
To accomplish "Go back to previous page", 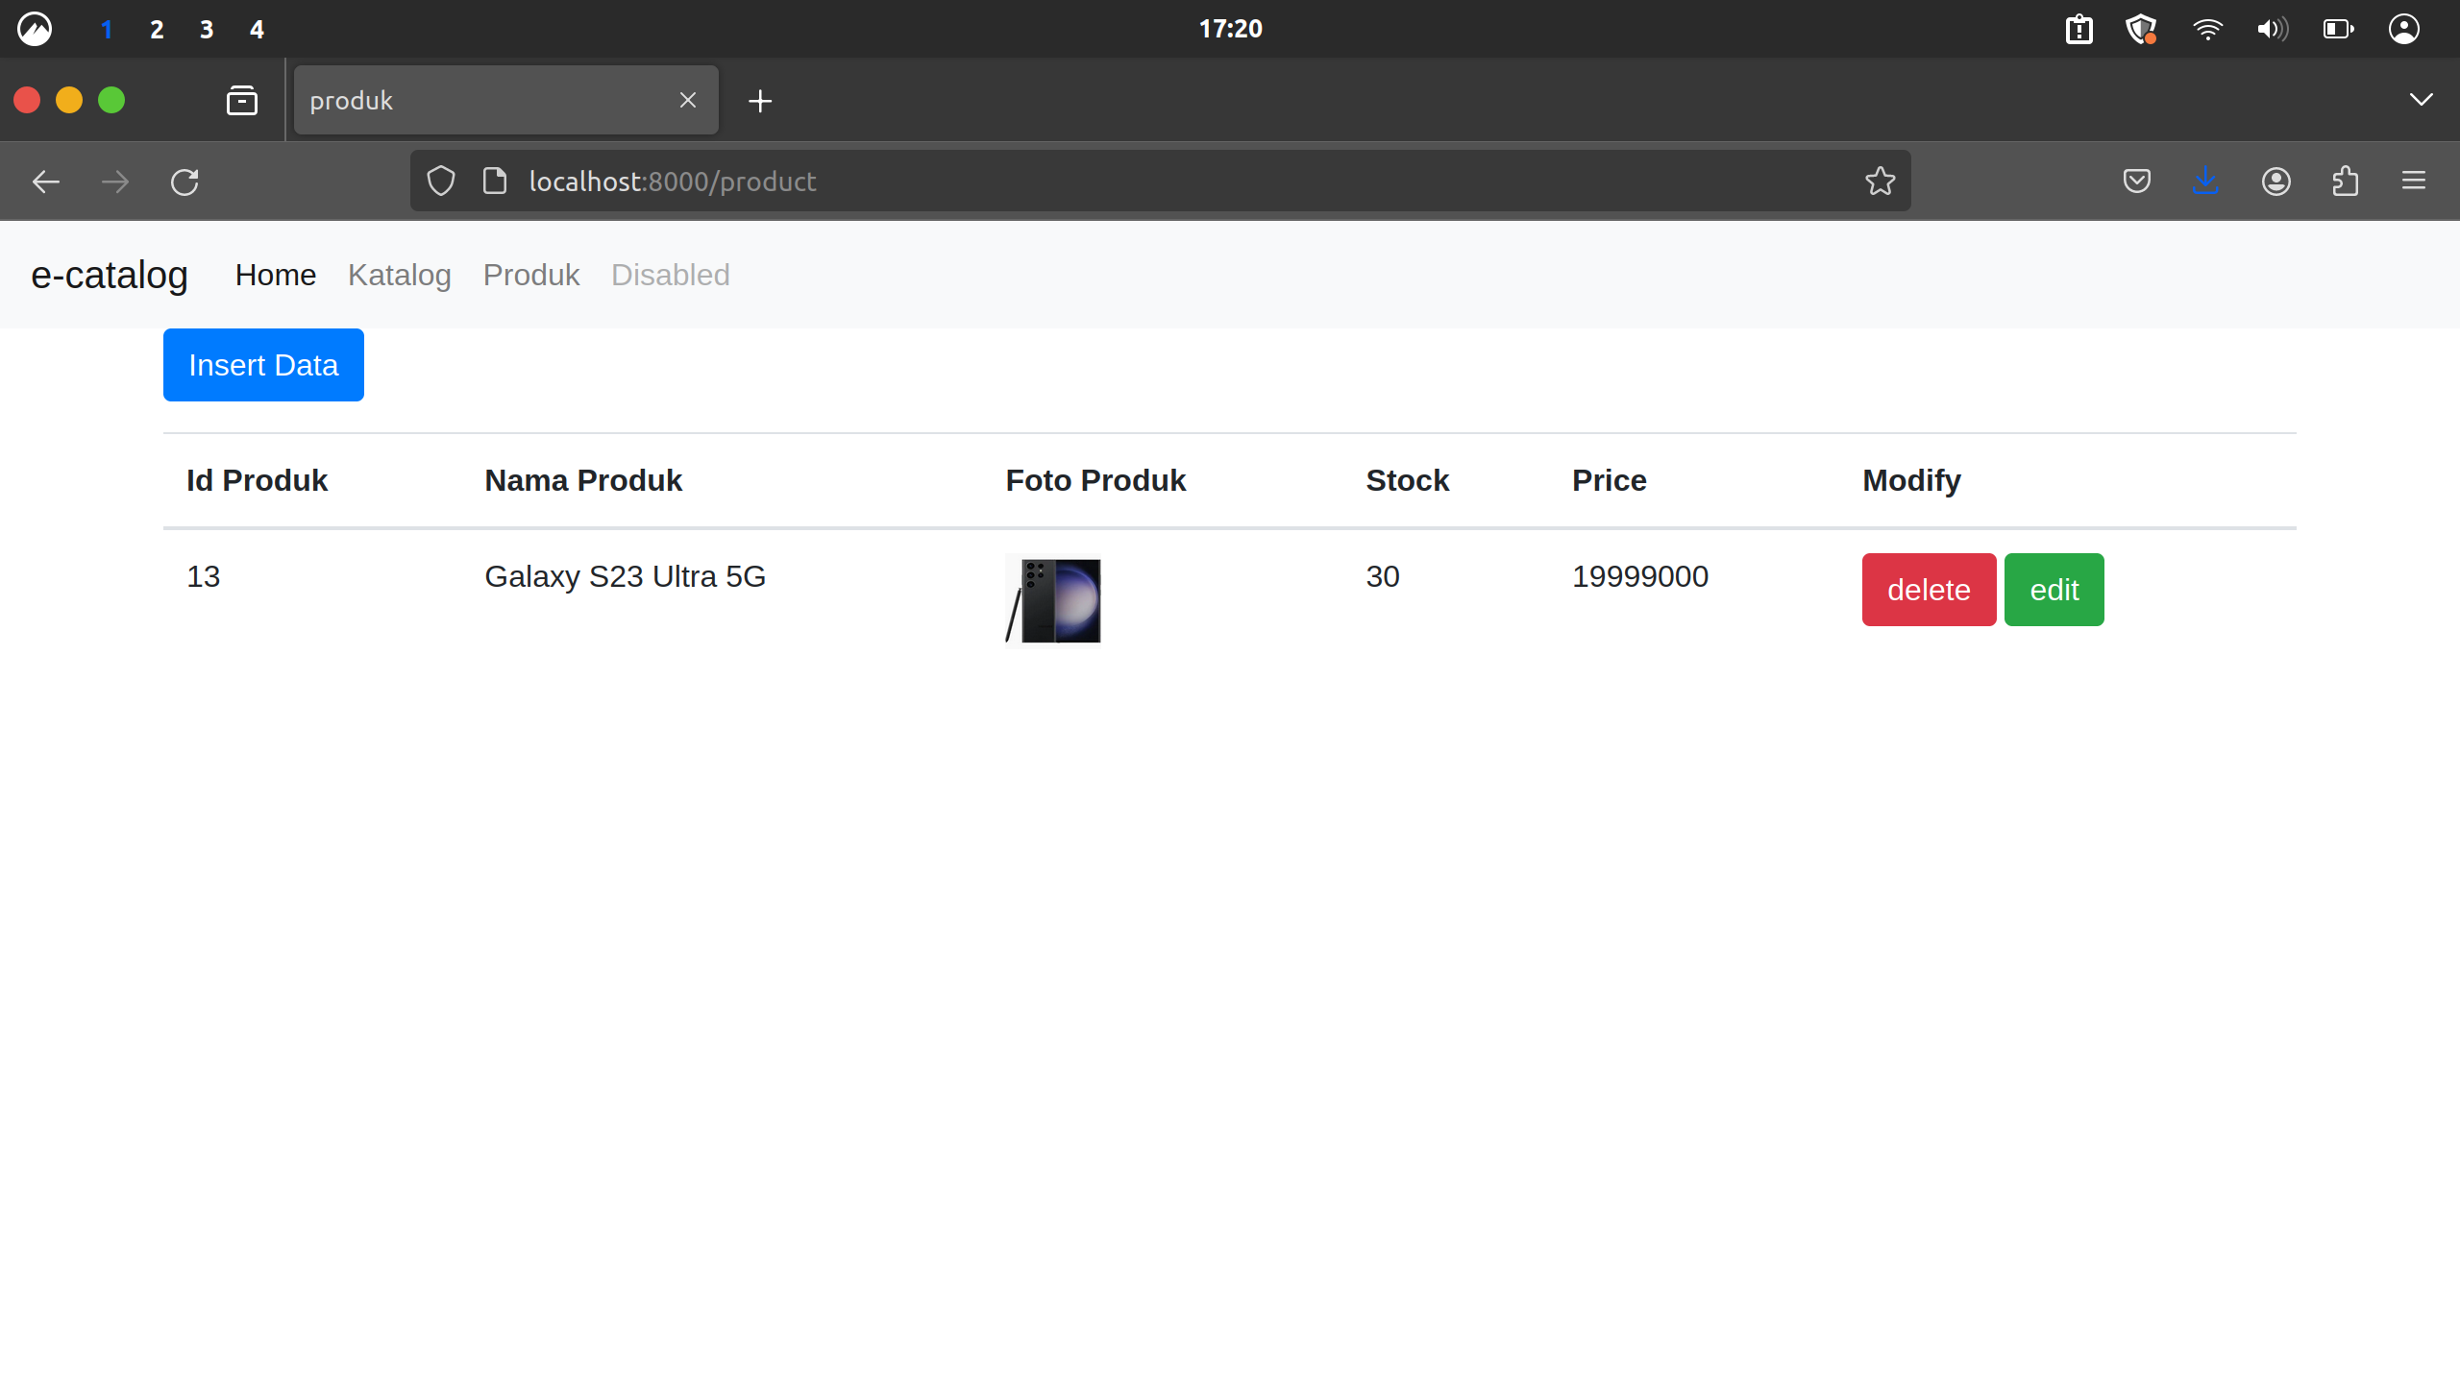I will pyautogui.click(x=46, y=182).
